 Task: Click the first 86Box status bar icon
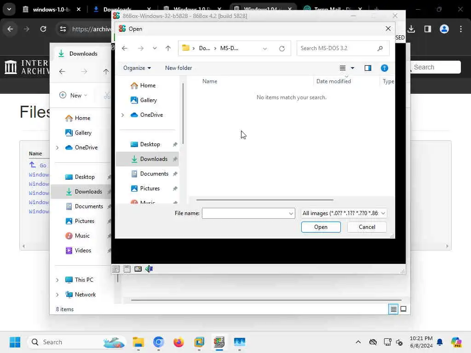[115, 268]
